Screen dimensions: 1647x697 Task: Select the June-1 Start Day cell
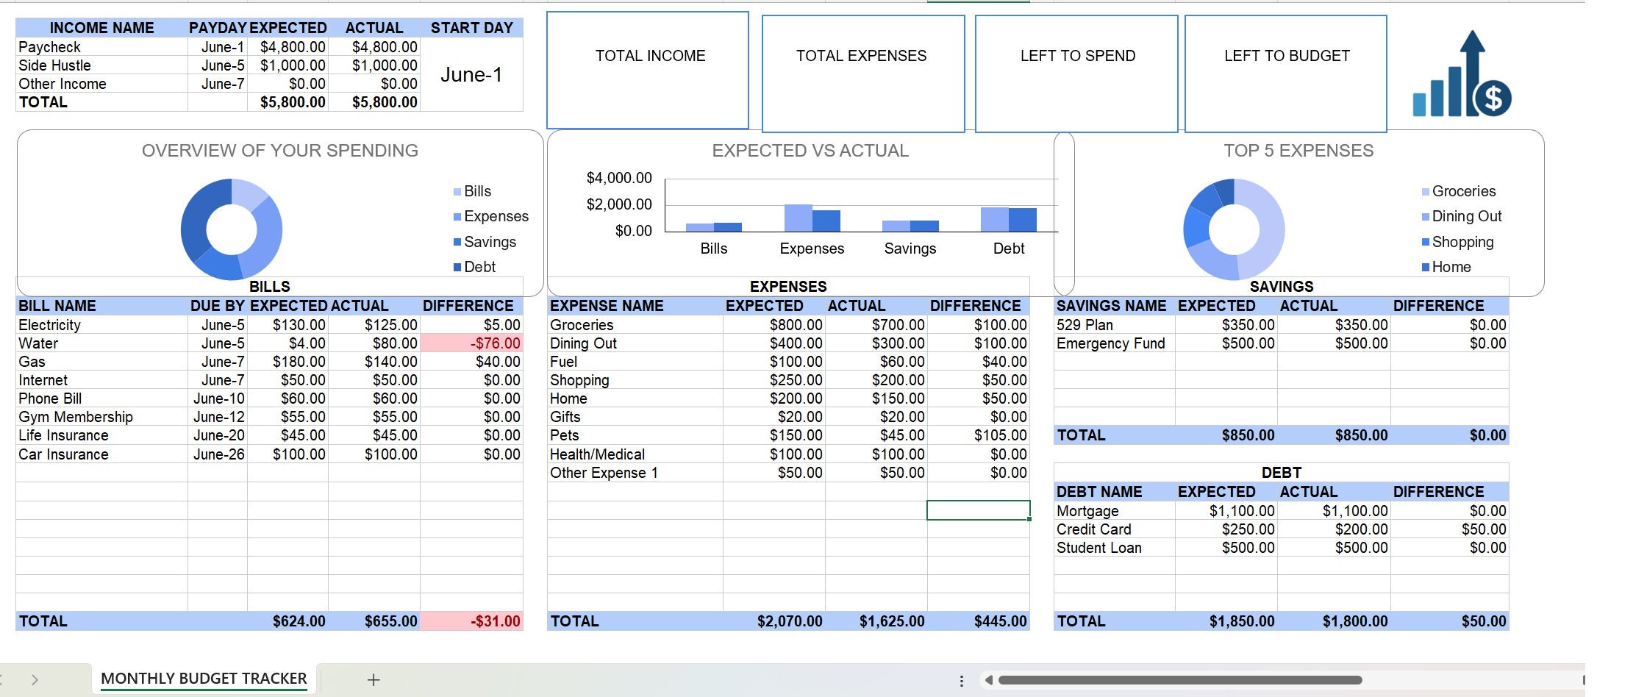(471, 74)
